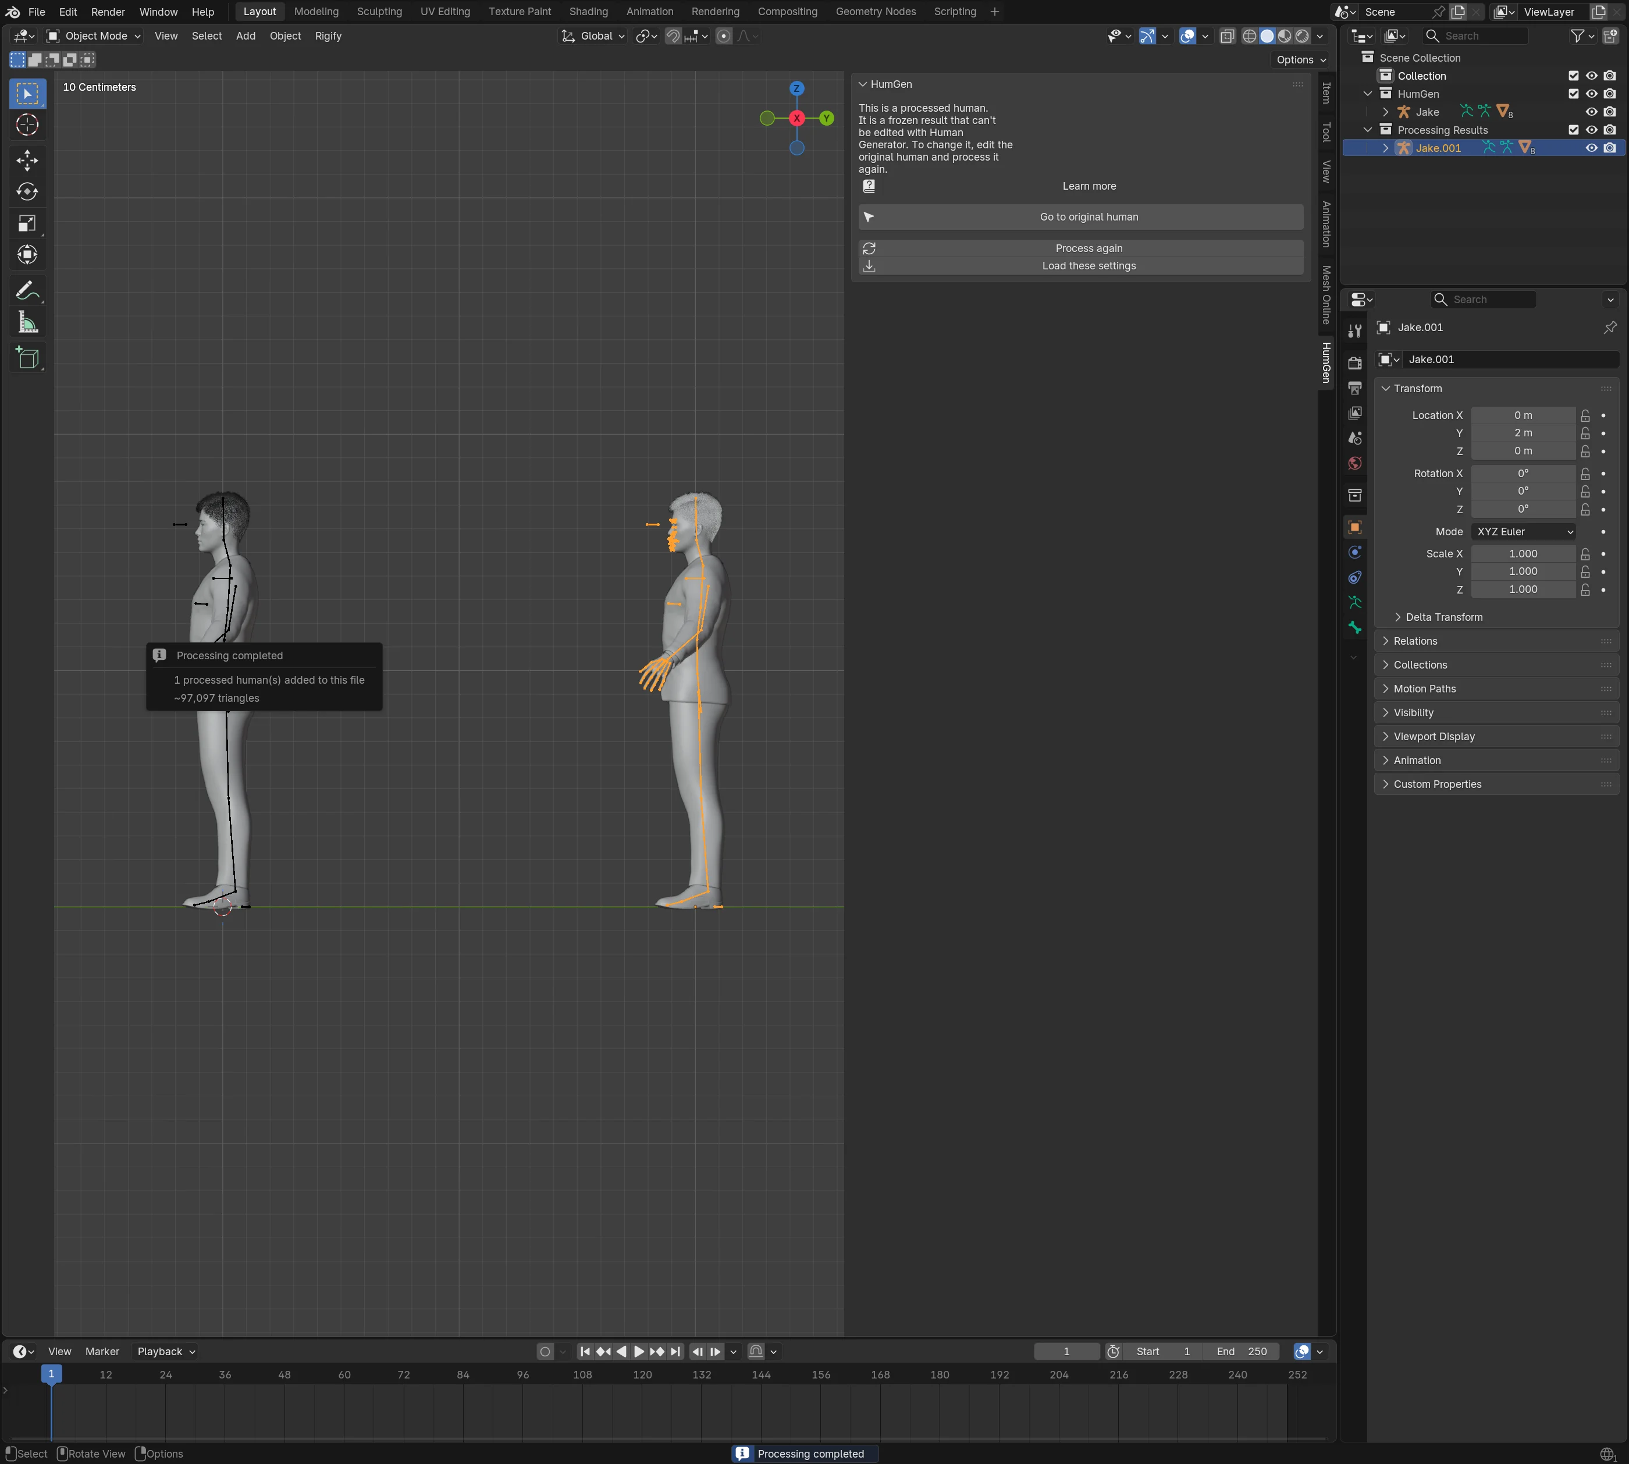The height and width of the screenshot is (1464, 1629).
Task: Select the Rotate tool in toolbar
Action: [x=27, y=191]
